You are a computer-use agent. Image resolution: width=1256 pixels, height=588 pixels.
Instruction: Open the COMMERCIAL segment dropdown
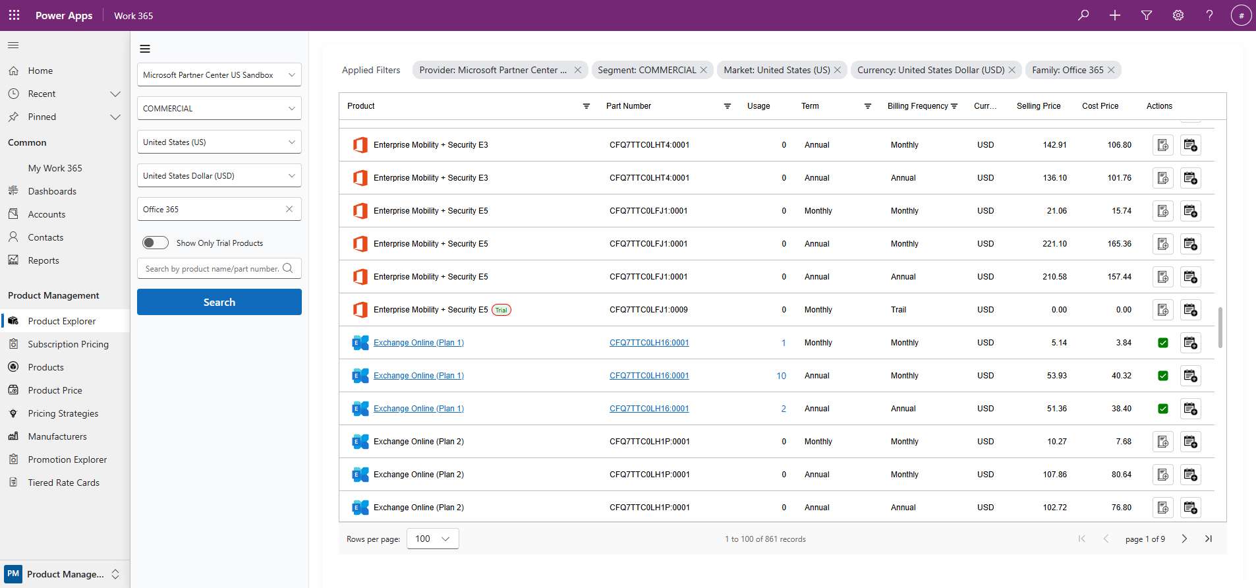click(x=219, y=108)
